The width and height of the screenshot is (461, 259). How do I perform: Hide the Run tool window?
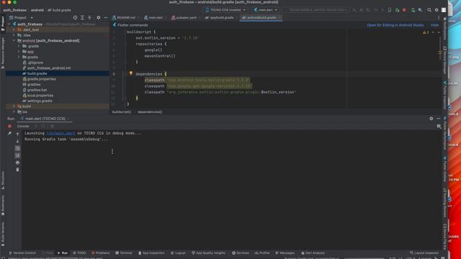pos(439,118)
